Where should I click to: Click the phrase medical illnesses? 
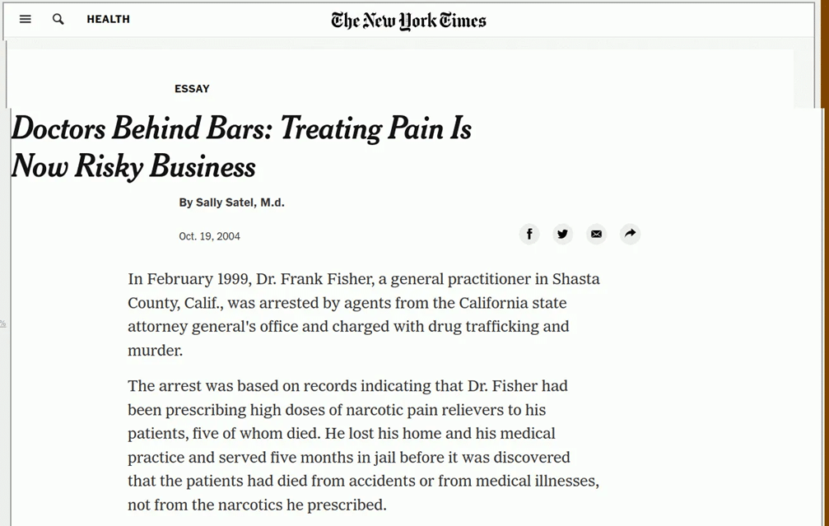[537, 481]
